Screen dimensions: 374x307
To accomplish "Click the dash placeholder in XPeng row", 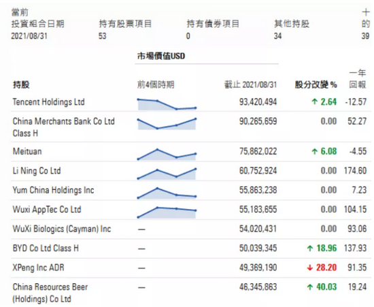I will 141,268.
